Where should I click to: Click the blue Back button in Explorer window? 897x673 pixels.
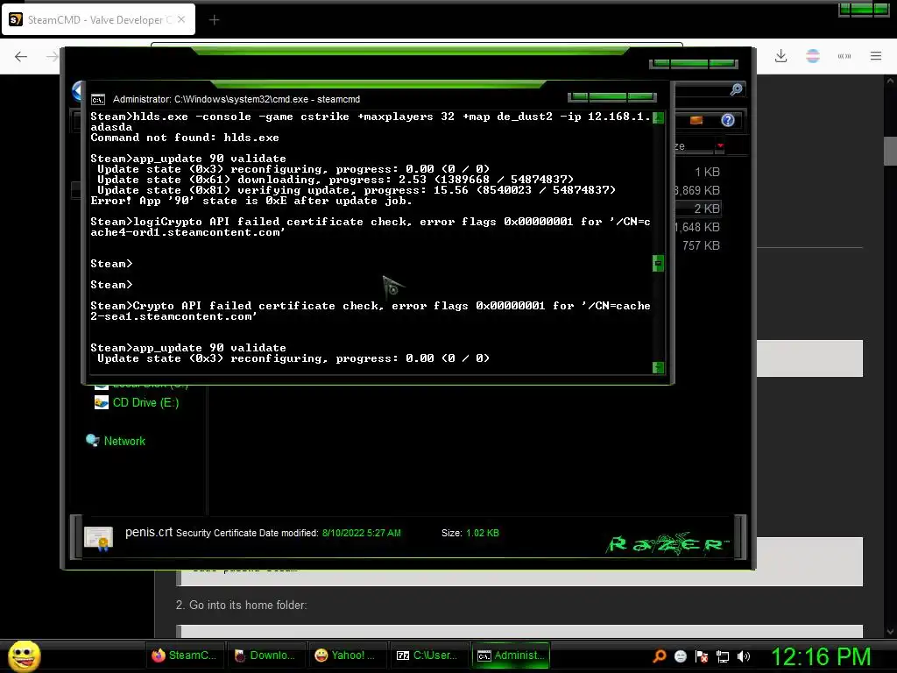point(78,91)
